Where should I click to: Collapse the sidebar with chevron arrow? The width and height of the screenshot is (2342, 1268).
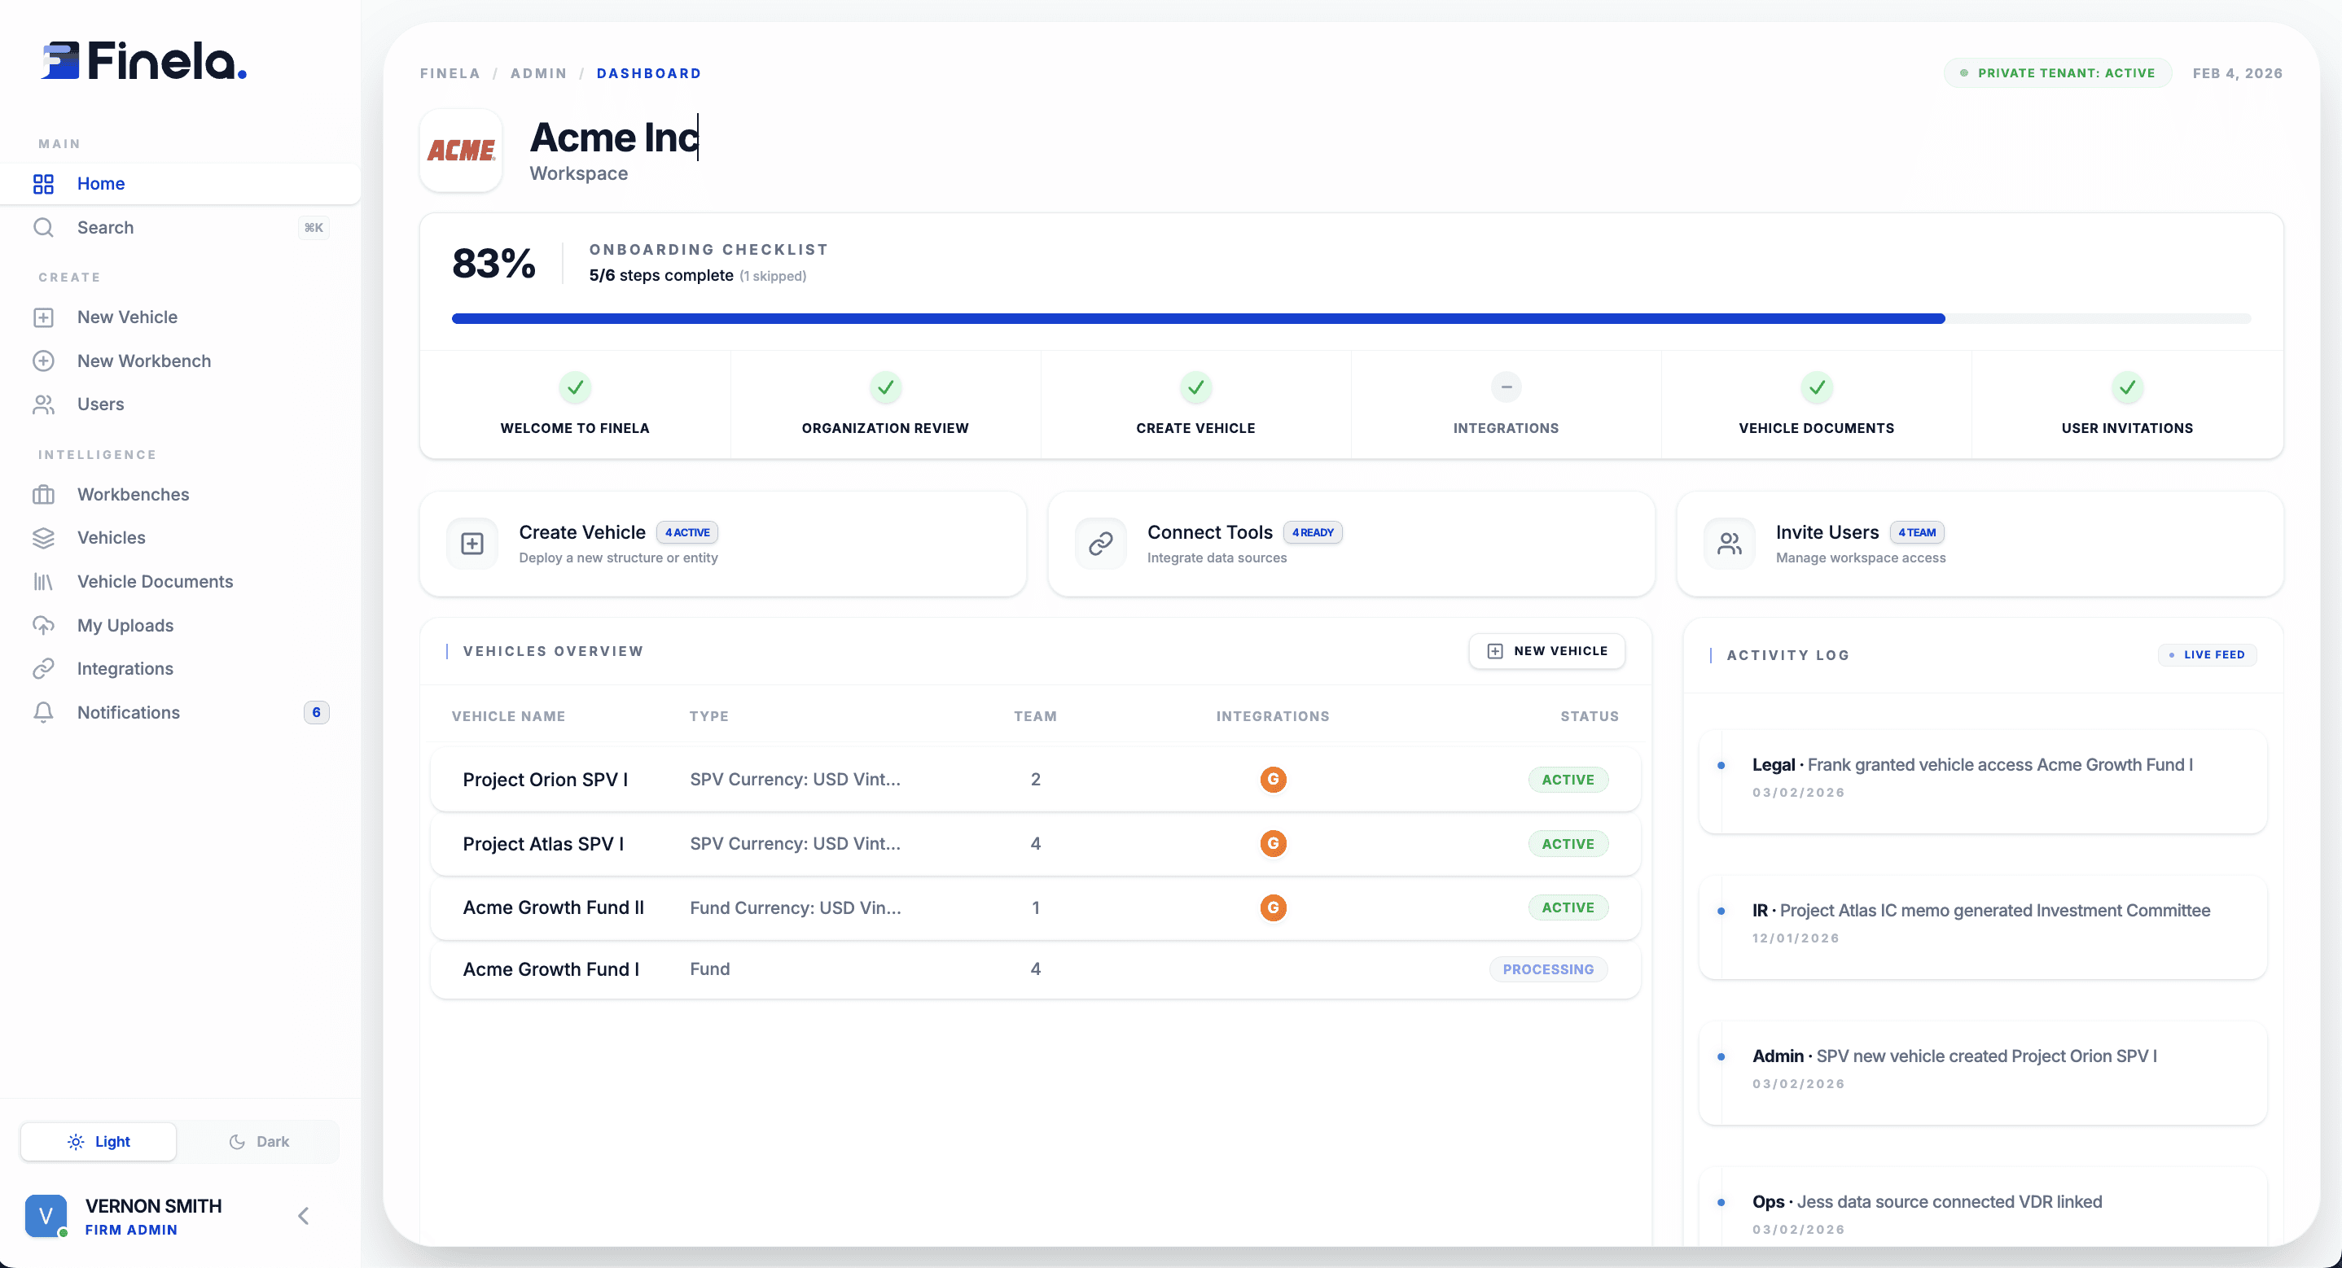click(304, 1216)
